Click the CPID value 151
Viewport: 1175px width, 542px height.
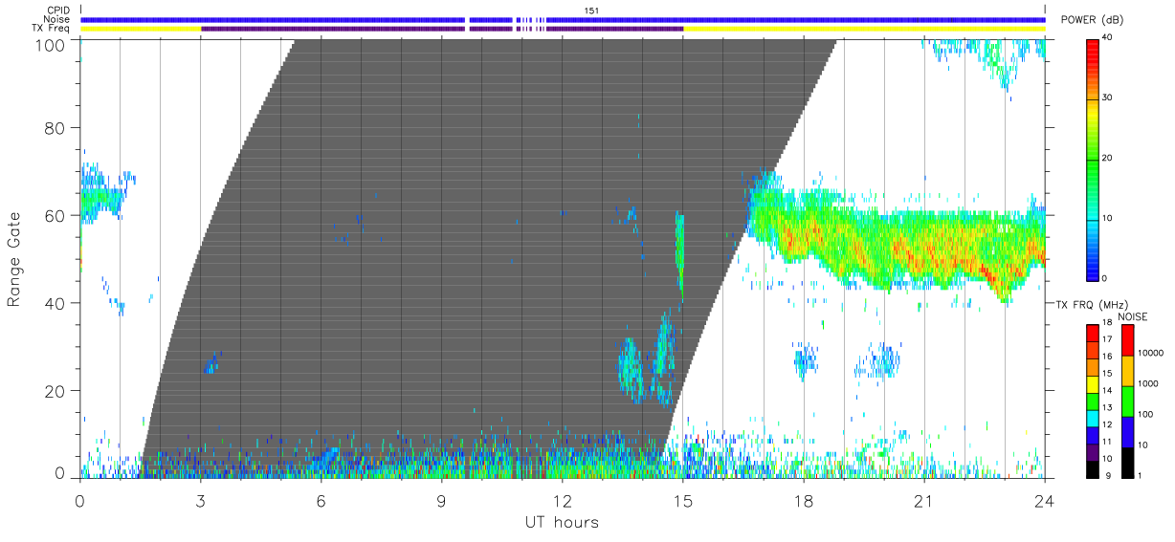point(592,11)
